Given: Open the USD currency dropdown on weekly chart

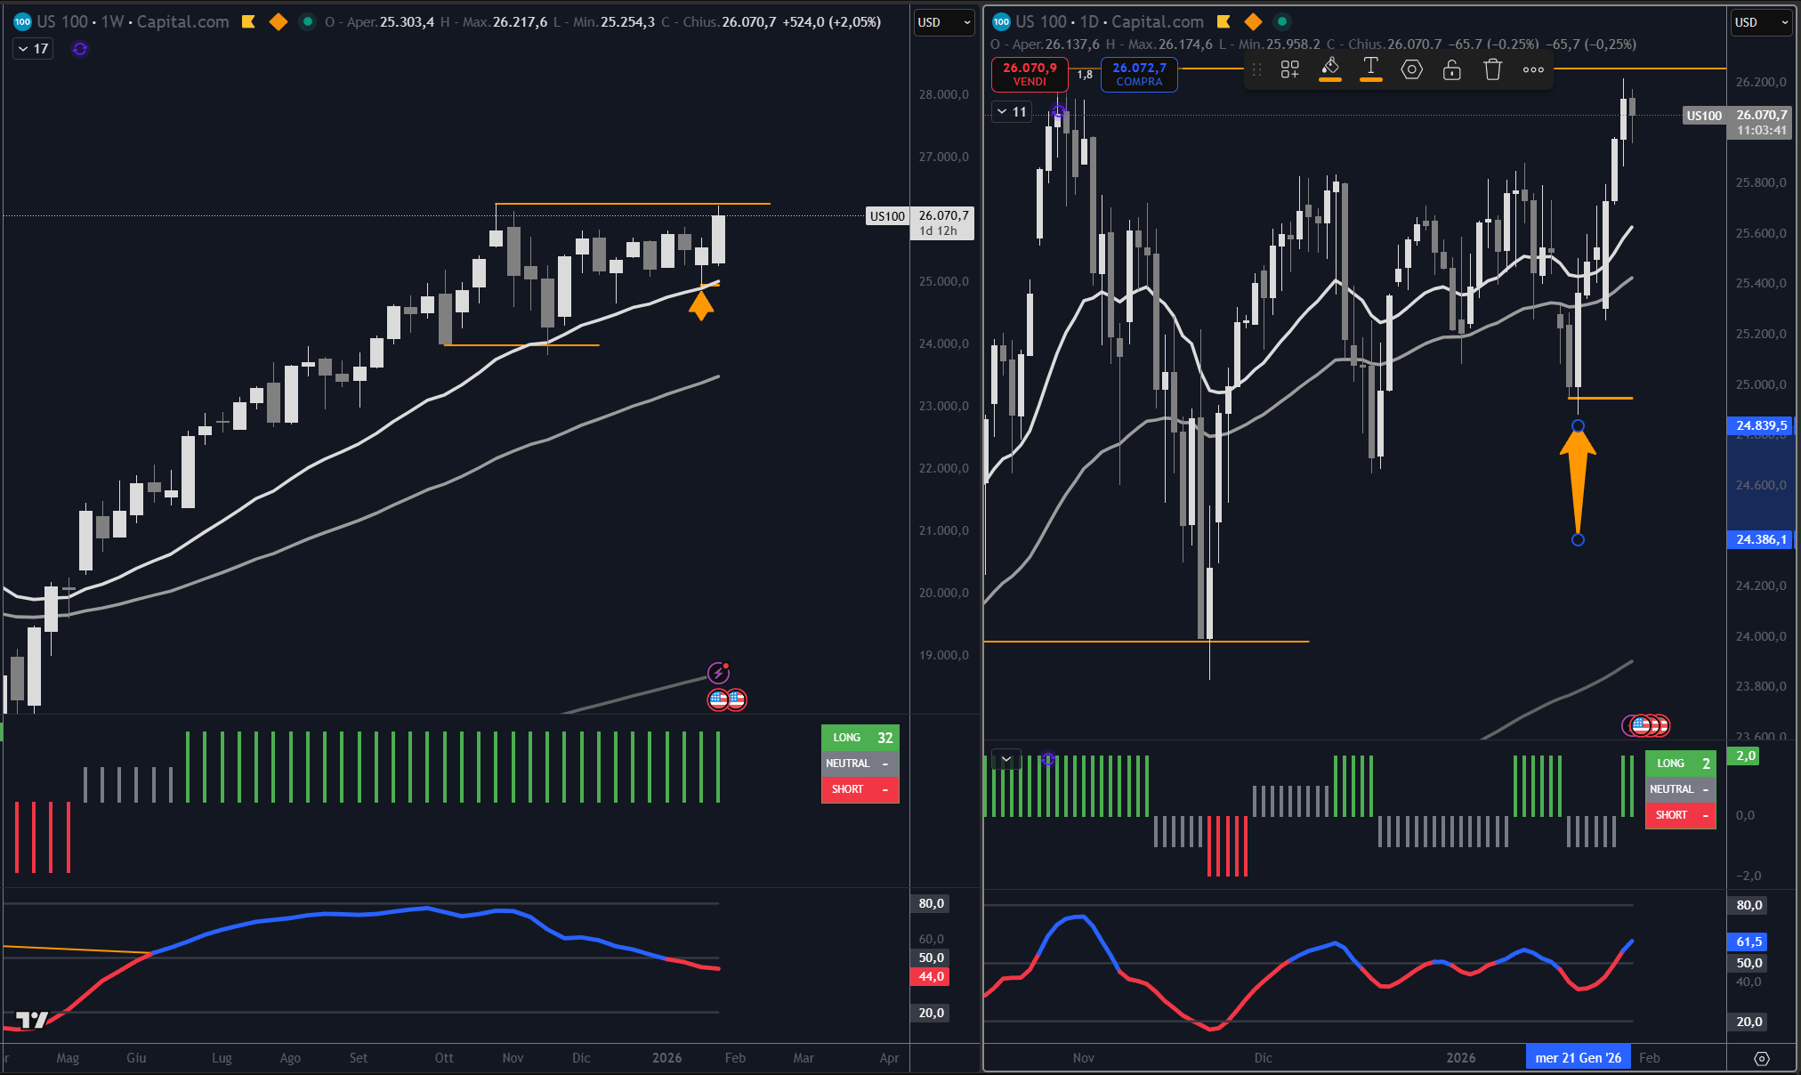Looking at the screenshot, I should 944,22.
